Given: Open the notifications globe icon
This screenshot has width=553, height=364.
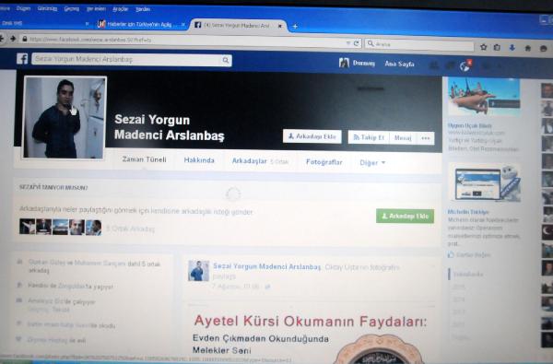Looking at the screenshot, I should click(465, 65).
